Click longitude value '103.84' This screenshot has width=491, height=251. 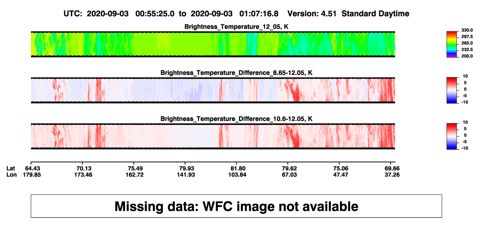238,175
